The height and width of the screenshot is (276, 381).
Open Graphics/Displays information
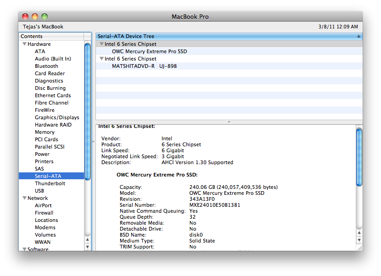(57, 117)
